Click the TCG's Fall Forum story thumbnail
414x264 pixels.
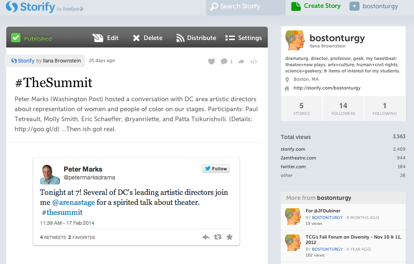coord(293,243)
